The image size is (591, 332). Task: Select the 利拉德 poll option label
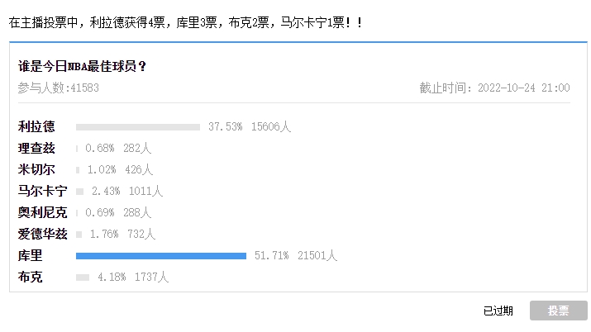click(x=36, y=126)
